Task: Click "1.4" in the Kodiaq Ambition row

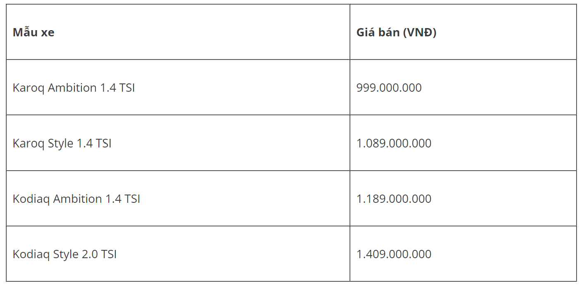Action: (113, 199)
